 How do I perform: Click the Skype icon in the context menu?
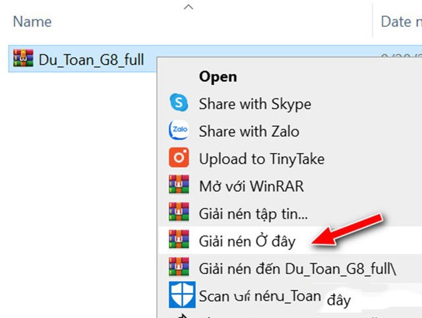coord(179,102)
